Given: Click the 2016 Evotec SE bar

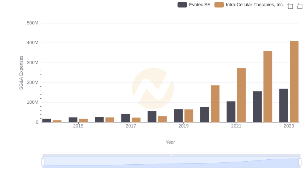Looking at the screenshot, I should [x=99, y=120].
